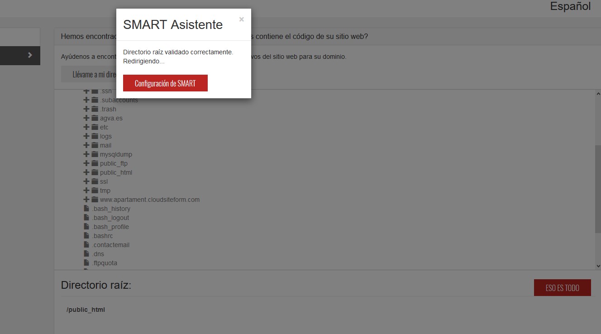601x334 pixels.
Task: Click the agva.es folder icon
Action: click(x=95, y=118)
